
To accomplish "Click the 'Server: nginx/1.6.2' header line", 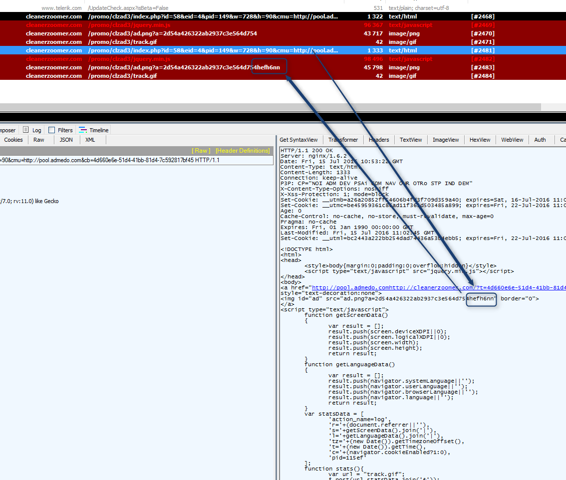I will coord(313,156).
